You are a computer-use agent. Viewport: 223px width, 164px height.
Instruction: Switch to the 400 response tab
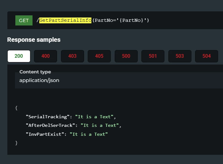tap(45, 56)
